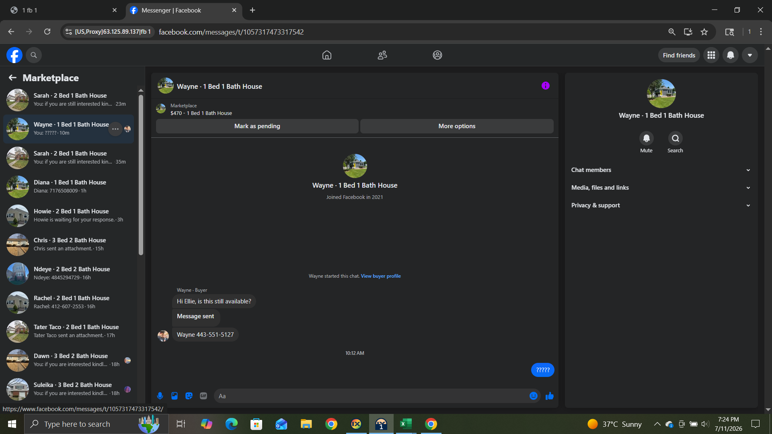Open Dawn 3 Bed 2 Bath House chat
Viewport: 772px width, 434px height.
pyautogui.click(x=69, y=360)
